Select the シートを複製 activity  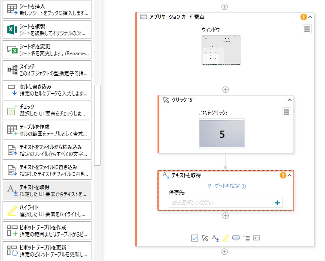[47, 30]
